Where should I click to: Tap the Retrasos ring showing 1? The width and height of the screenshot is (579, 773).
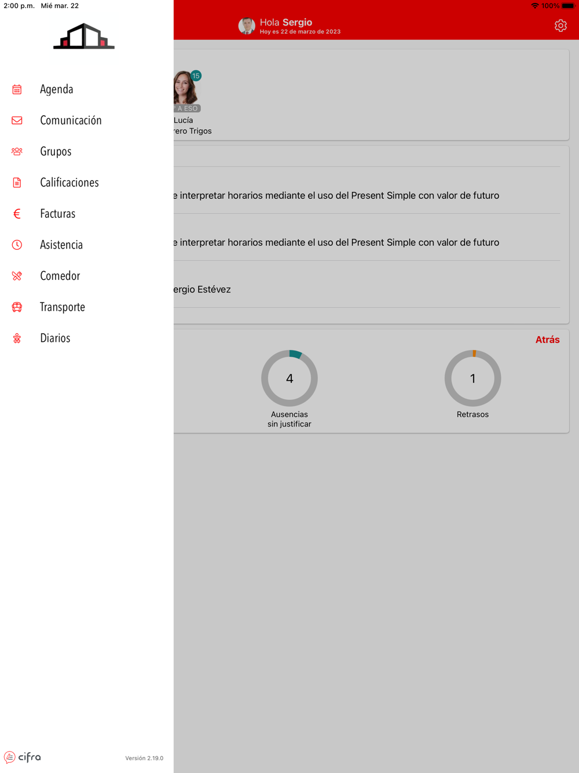472,378
